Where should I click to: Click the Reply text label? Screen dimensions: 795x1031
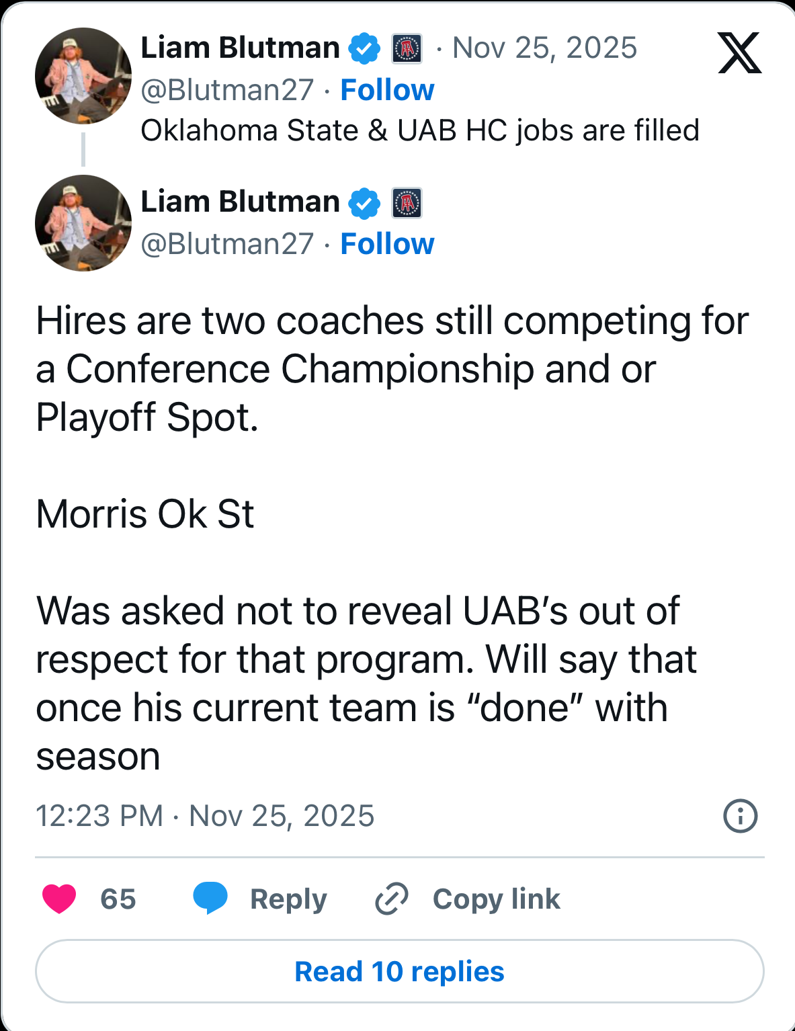pos(288,899)
